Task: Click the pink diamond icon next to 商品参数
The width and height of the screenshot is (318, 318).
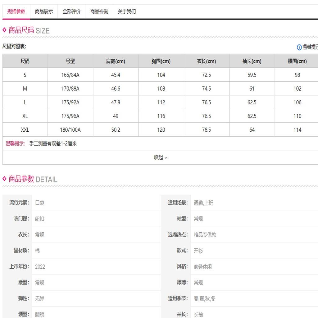Action: coord(4,179)
